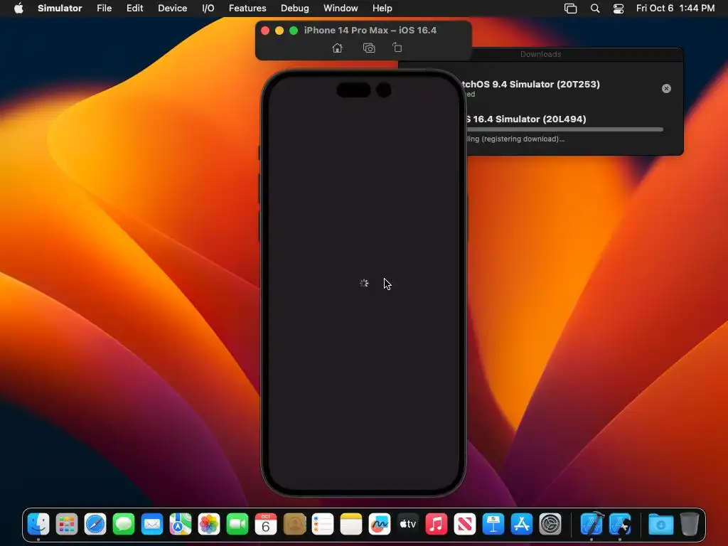Click the registering download status text
Viewport: 728px width, 546px height.
coord(515,139)
